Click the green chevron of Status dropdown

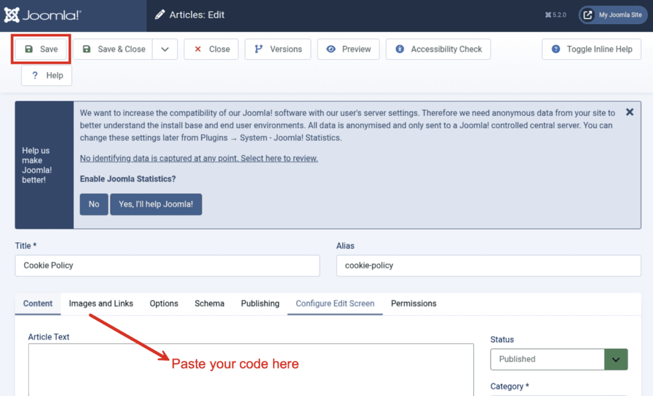coord(616,360)
